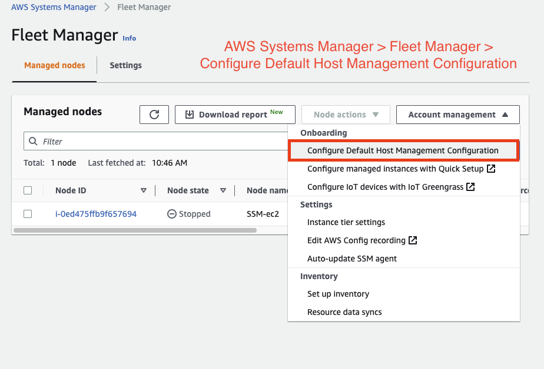This screenshot has height=369, width=544.
Task: Click the search magnifier icon in Filter
Action: (34, 142)
